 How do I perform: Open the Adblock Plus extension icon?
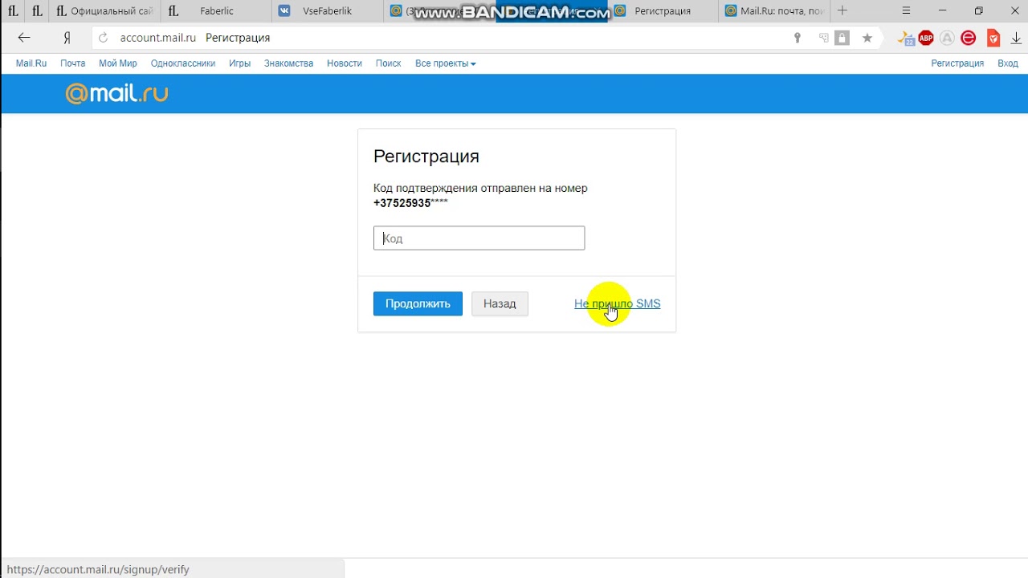click(926, 38)
